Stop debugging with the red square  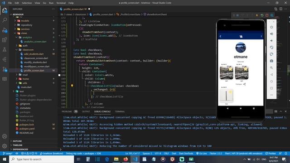click(x=267, y=15)
